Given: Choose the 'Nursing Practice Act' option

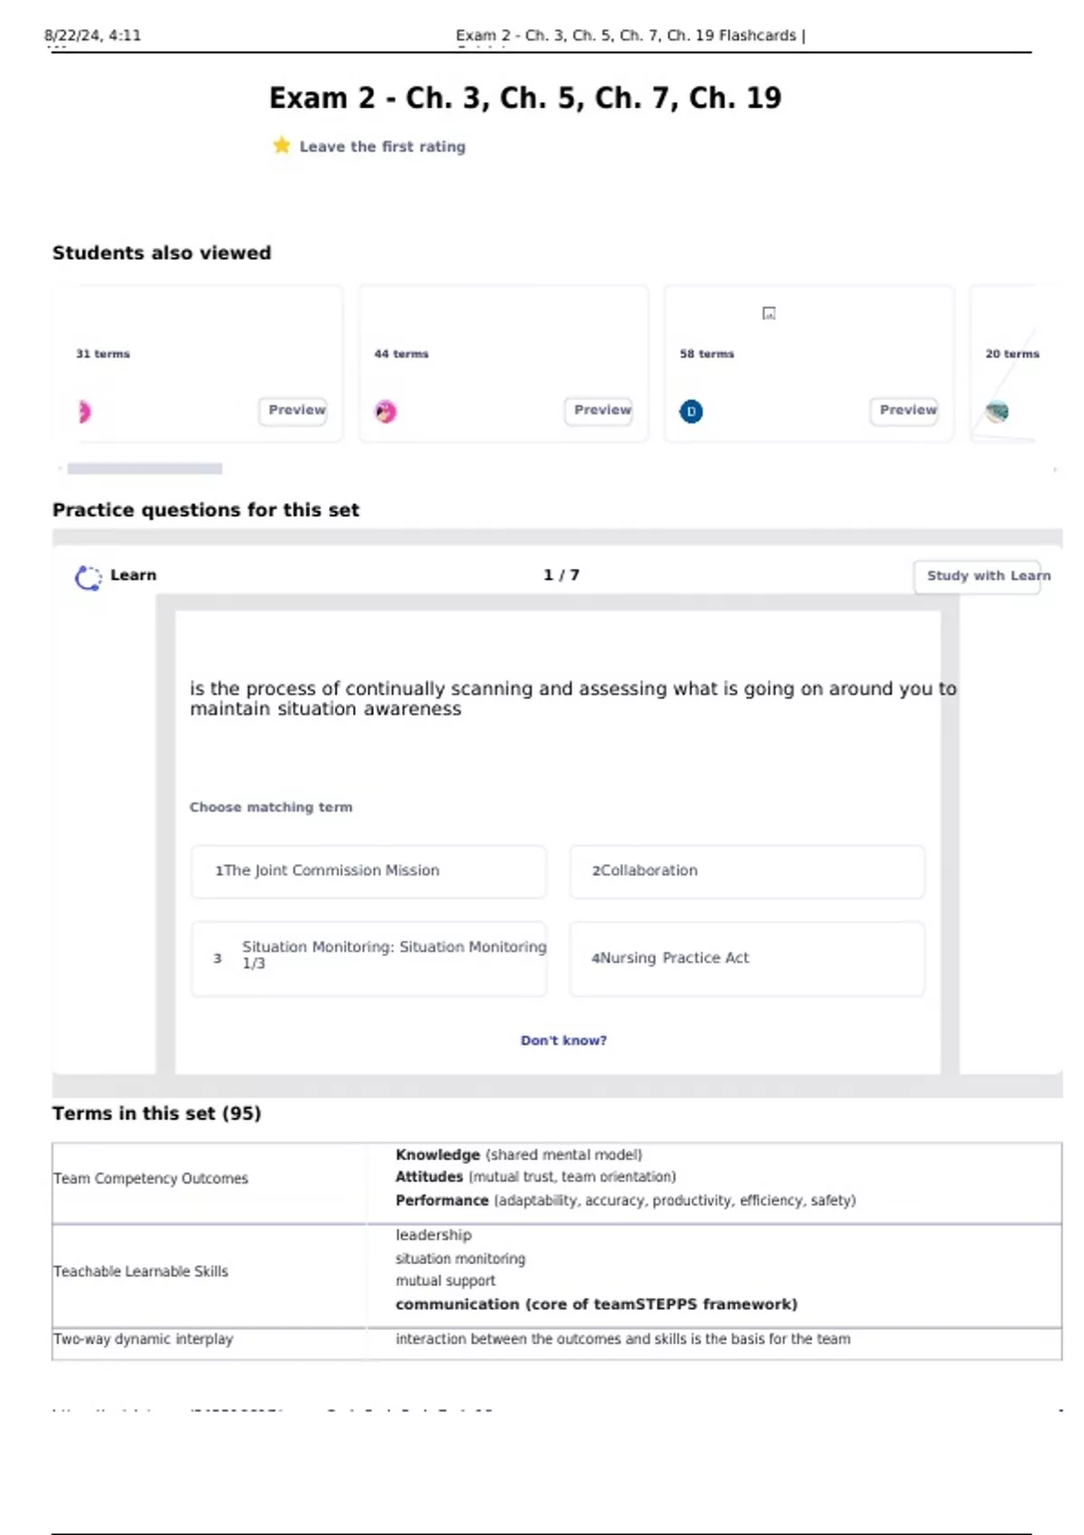Looking at the screenshot, I should click(x=746, y=957).
